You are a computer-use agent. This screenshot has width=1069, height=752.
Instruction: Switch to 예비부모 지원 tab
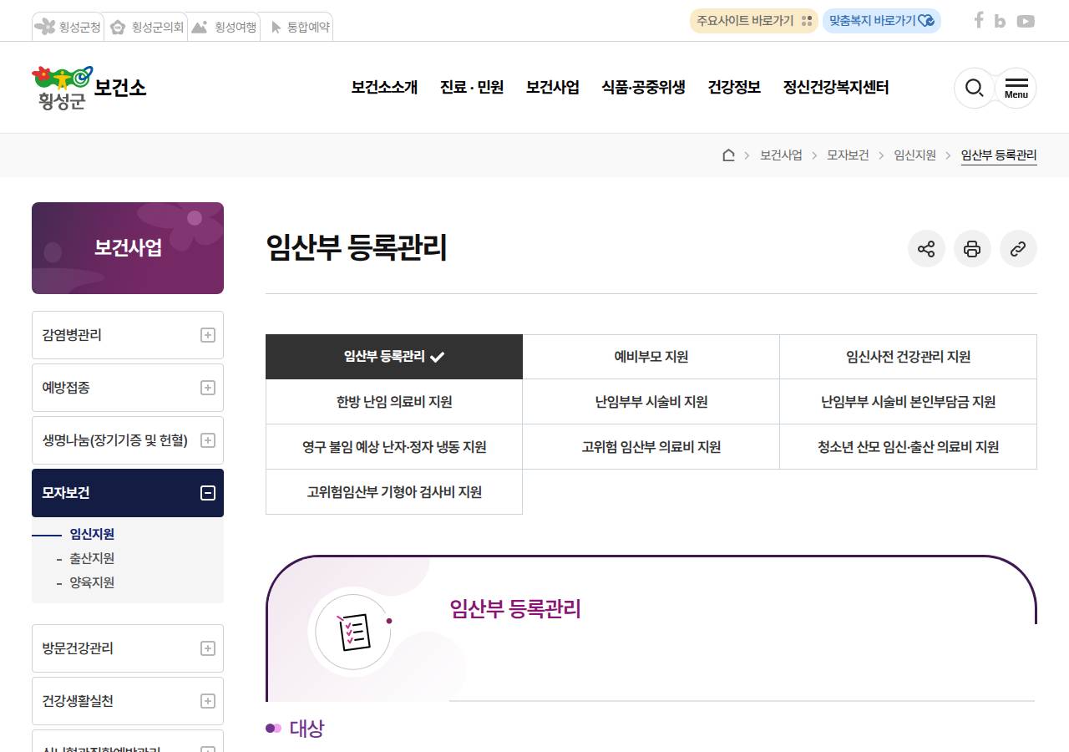(651, 357)
